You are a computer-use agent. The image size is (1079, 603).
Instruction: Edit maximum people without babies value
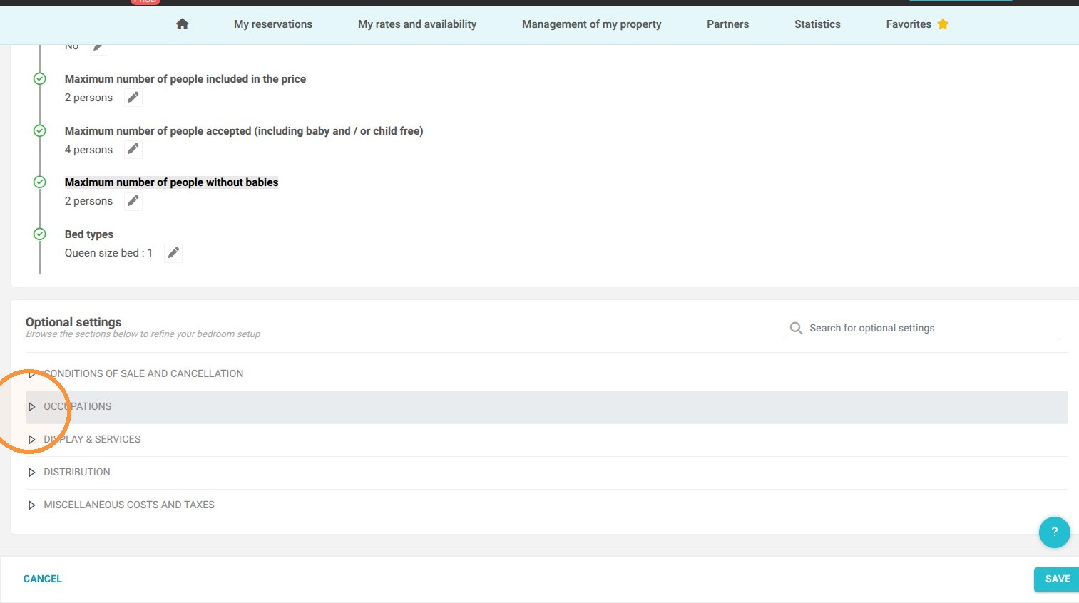pos(133,201)
